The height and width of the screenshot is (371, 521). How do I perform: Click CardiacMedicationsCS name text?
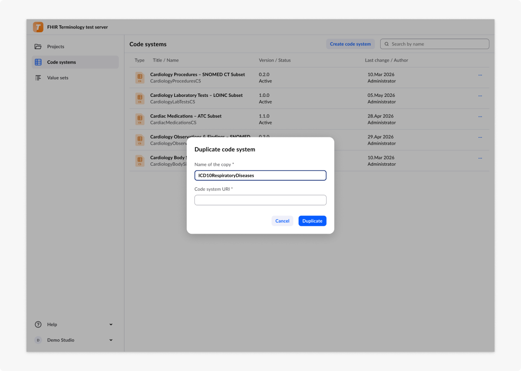click(x=173, y=122)
